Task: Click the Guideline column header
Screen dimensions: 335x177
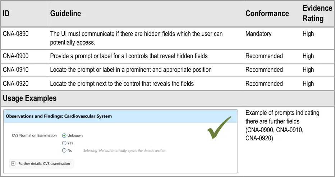Action: pos(65,14)
